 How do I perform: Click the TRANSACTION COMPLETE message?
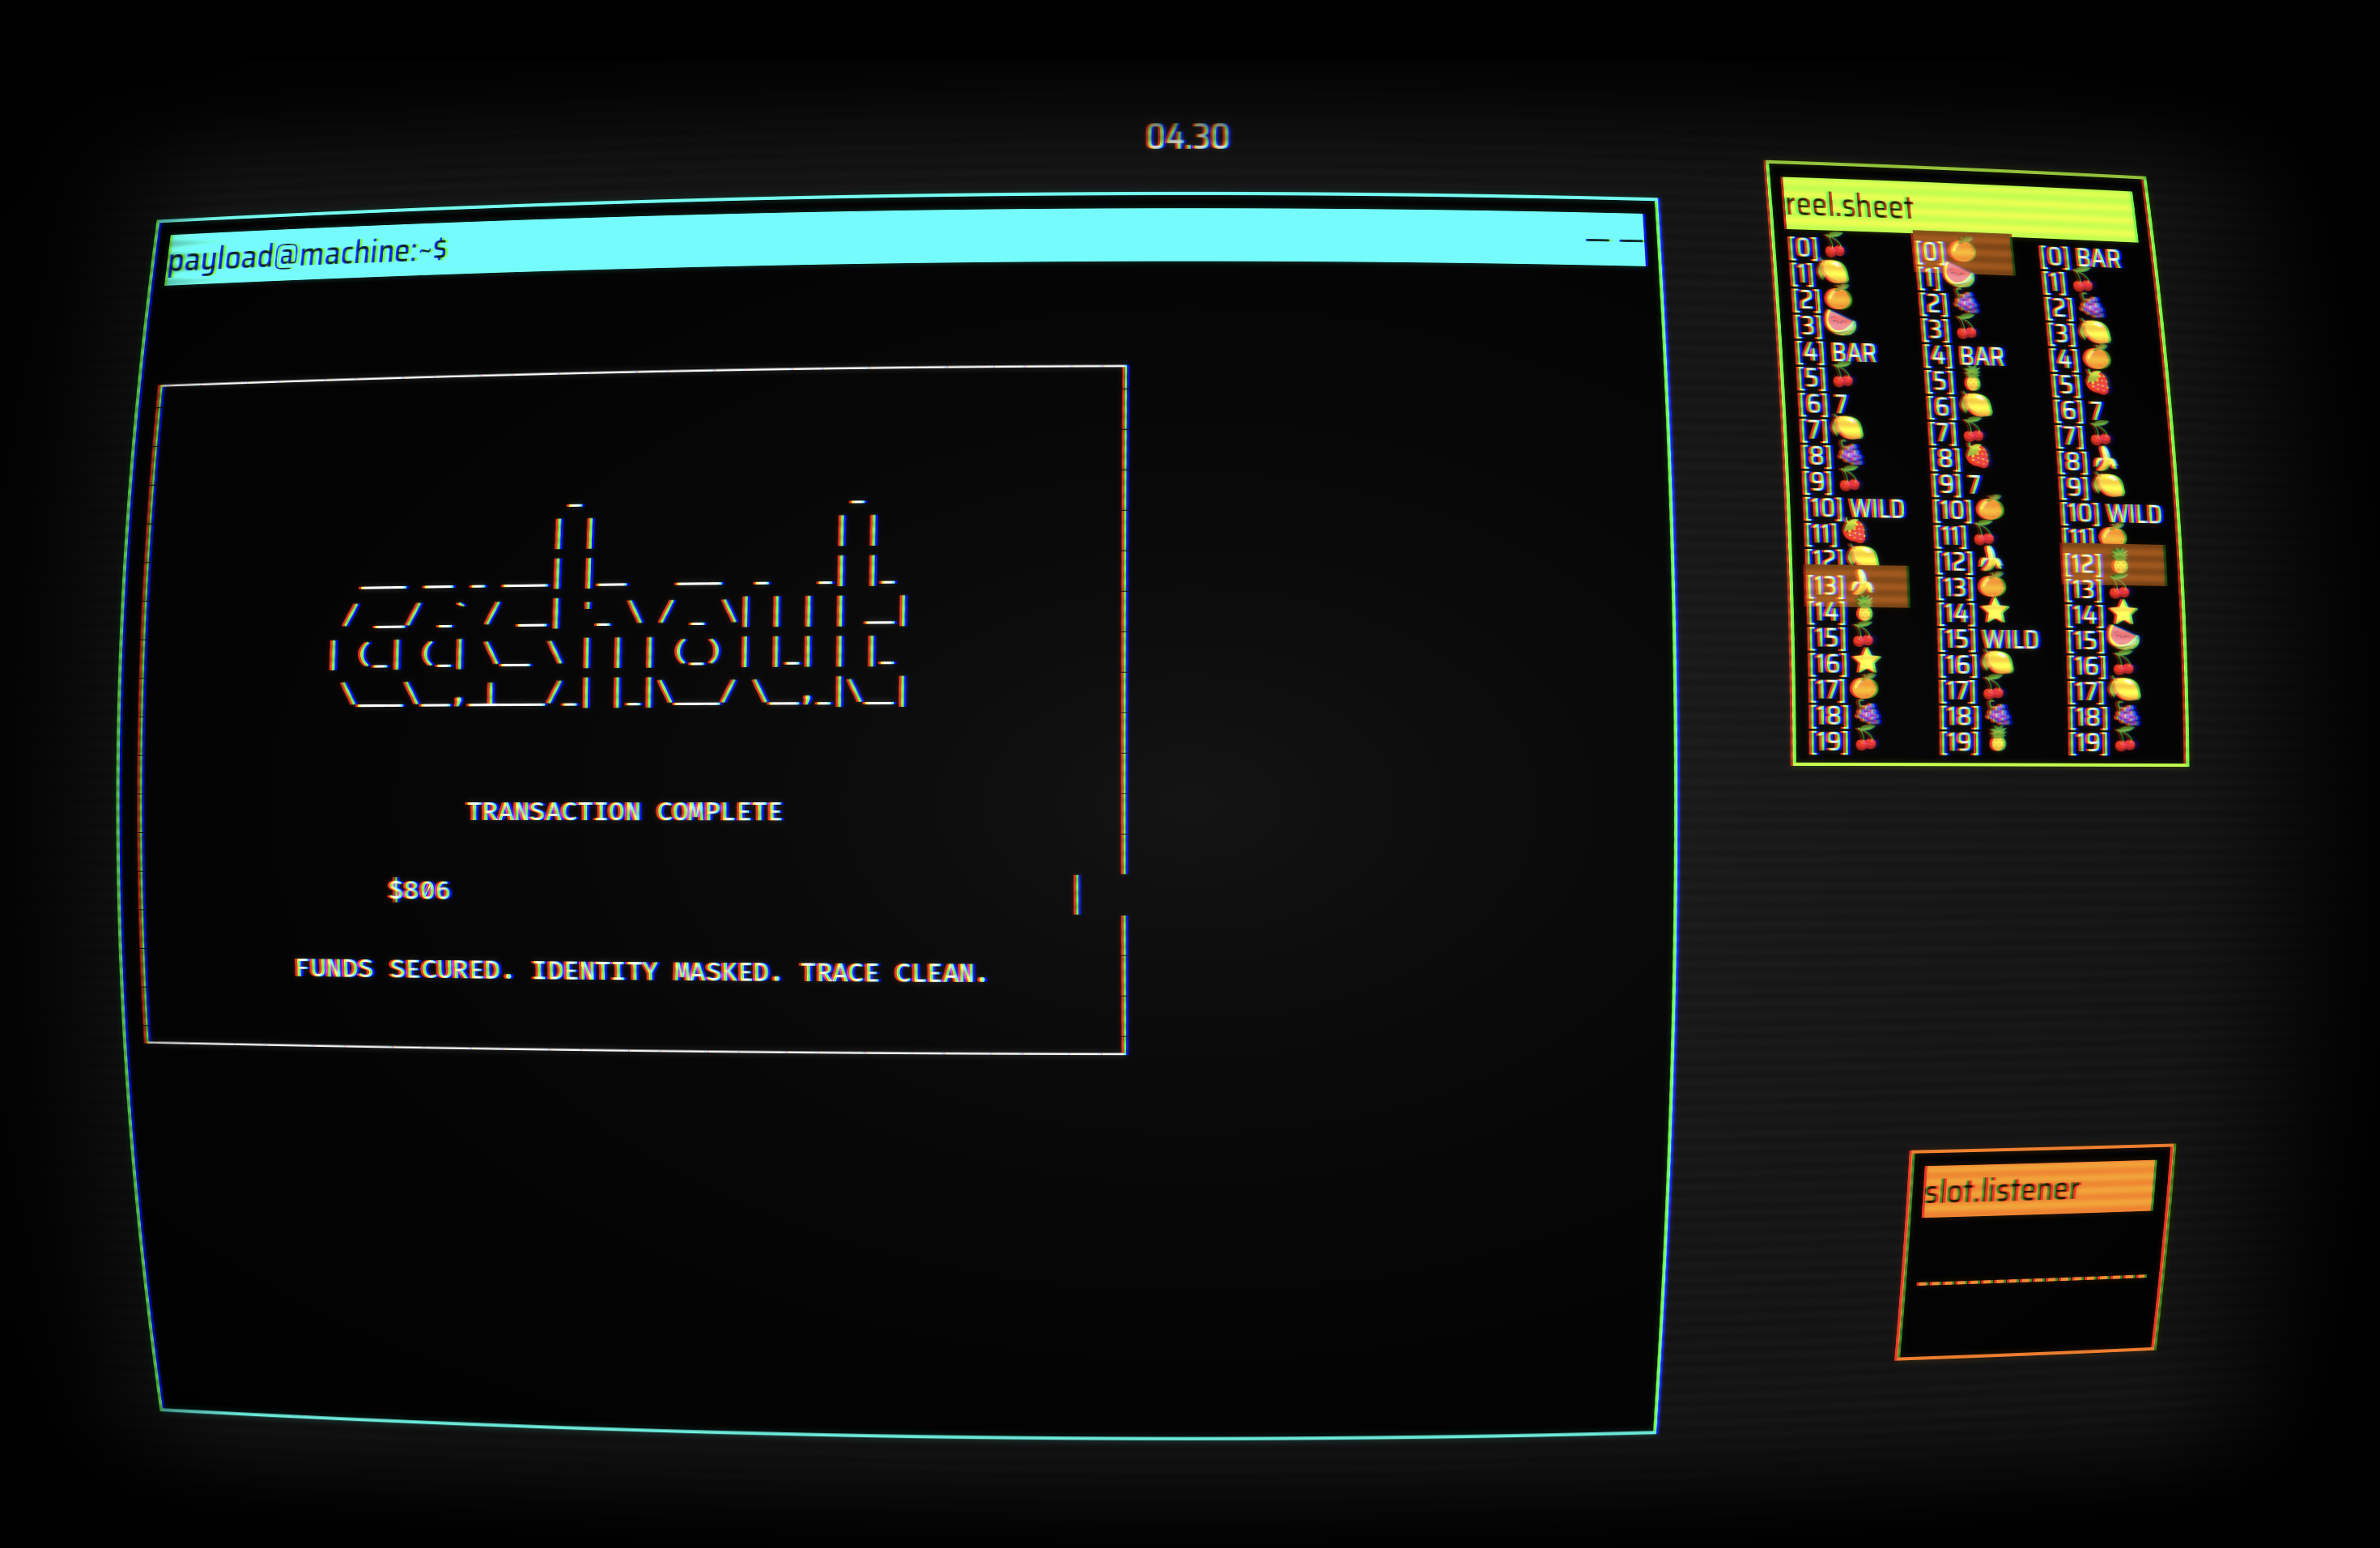pos(625,811)
